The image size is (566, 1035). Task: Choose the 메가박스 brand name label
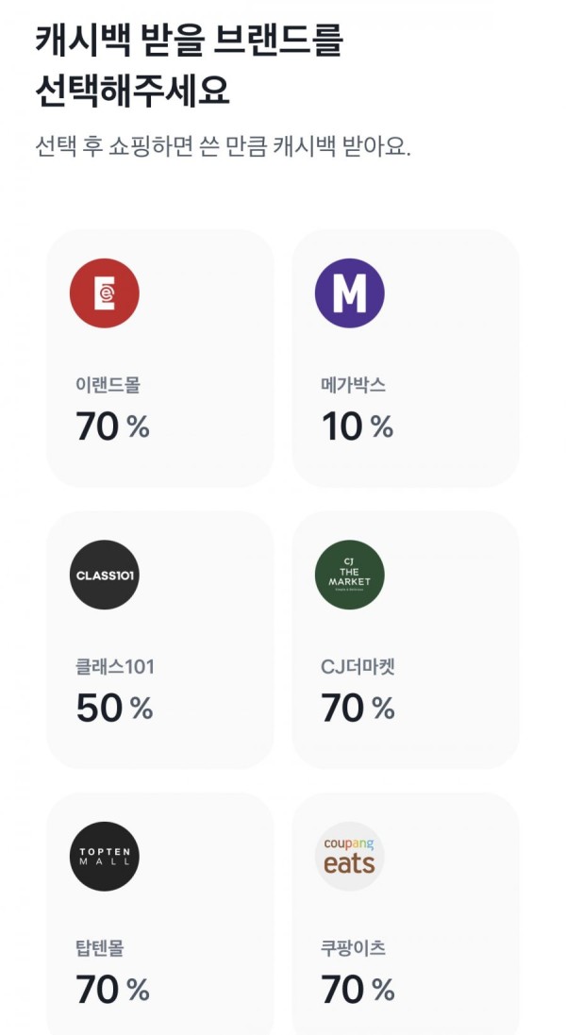(x=354, y=385)
